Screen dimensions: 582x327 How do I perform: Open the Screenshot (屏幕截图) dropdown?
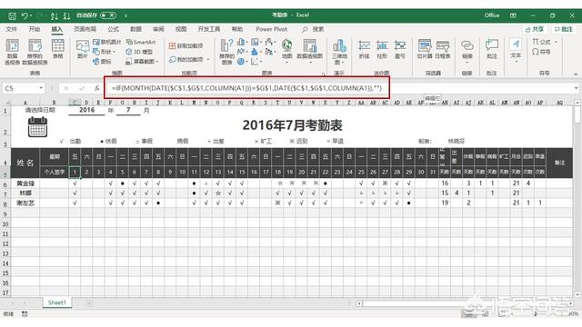(143, 61)
